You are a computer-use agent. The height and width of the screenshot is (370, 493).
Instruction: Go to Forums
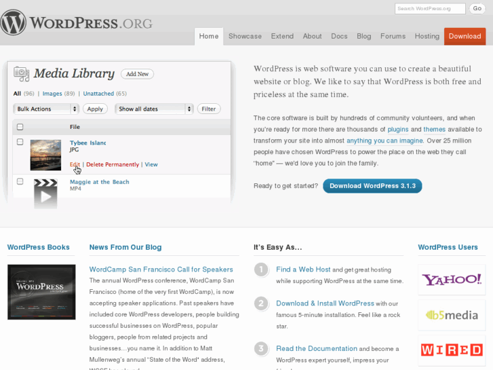coord(393,36)
